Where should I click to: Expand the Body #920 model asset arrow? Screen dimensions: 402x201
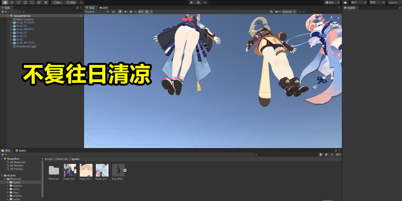pos(125,171)
